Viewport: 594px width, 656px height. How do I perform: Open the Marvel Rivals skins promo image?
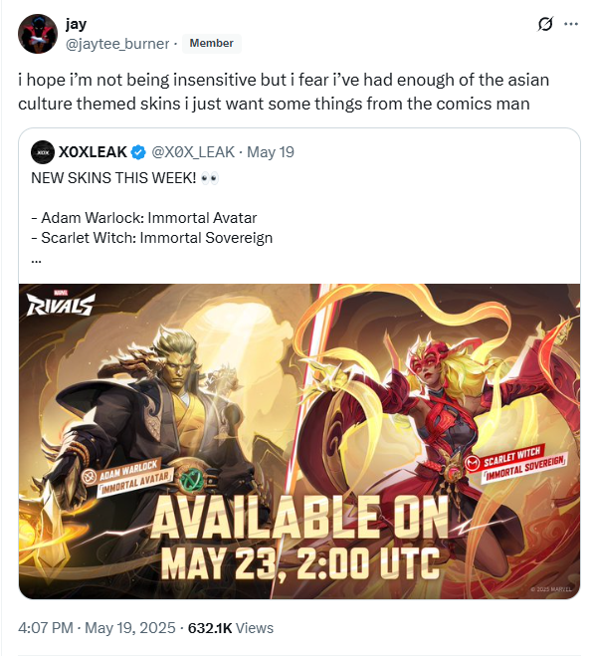click(x=299, y=441)
